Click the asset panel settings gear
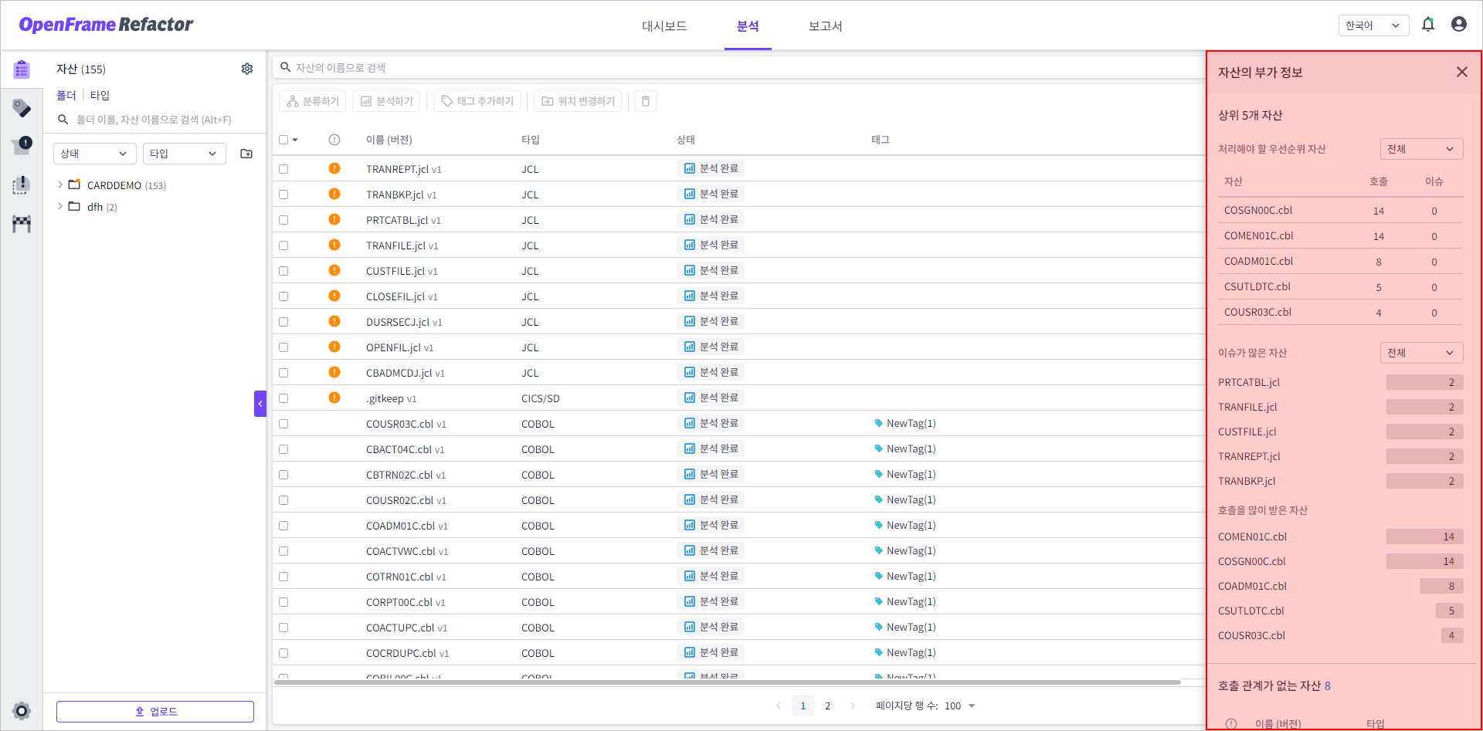The height and width of the screenshot is (731, 1483). click(x=247, y=69)
